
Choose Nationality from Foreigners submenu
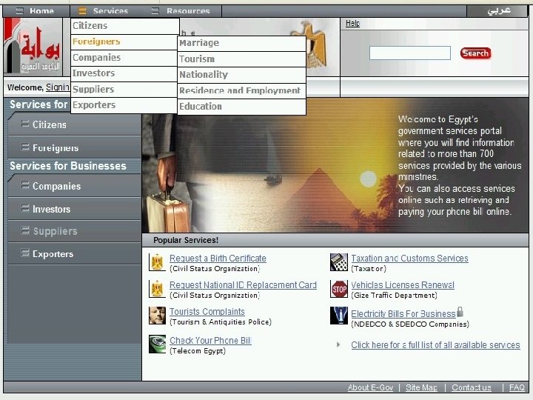(x=241, y=75)
